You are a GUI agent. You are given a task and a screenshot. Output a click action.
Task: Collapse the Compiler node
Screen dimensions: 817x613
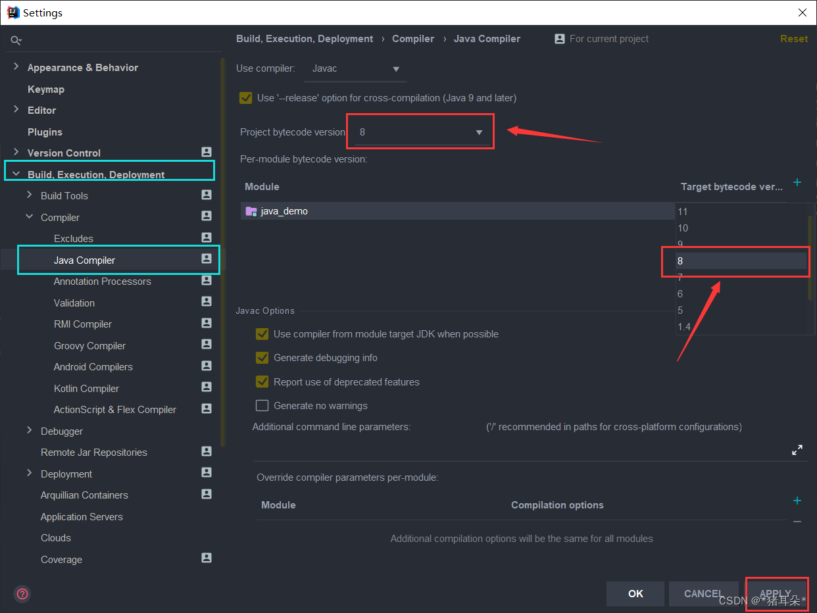point(30,216)
